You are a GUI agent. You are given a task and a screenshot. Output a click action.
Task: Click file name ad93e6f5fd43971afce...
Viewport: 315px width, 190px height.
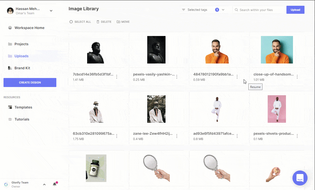point(214,133)
